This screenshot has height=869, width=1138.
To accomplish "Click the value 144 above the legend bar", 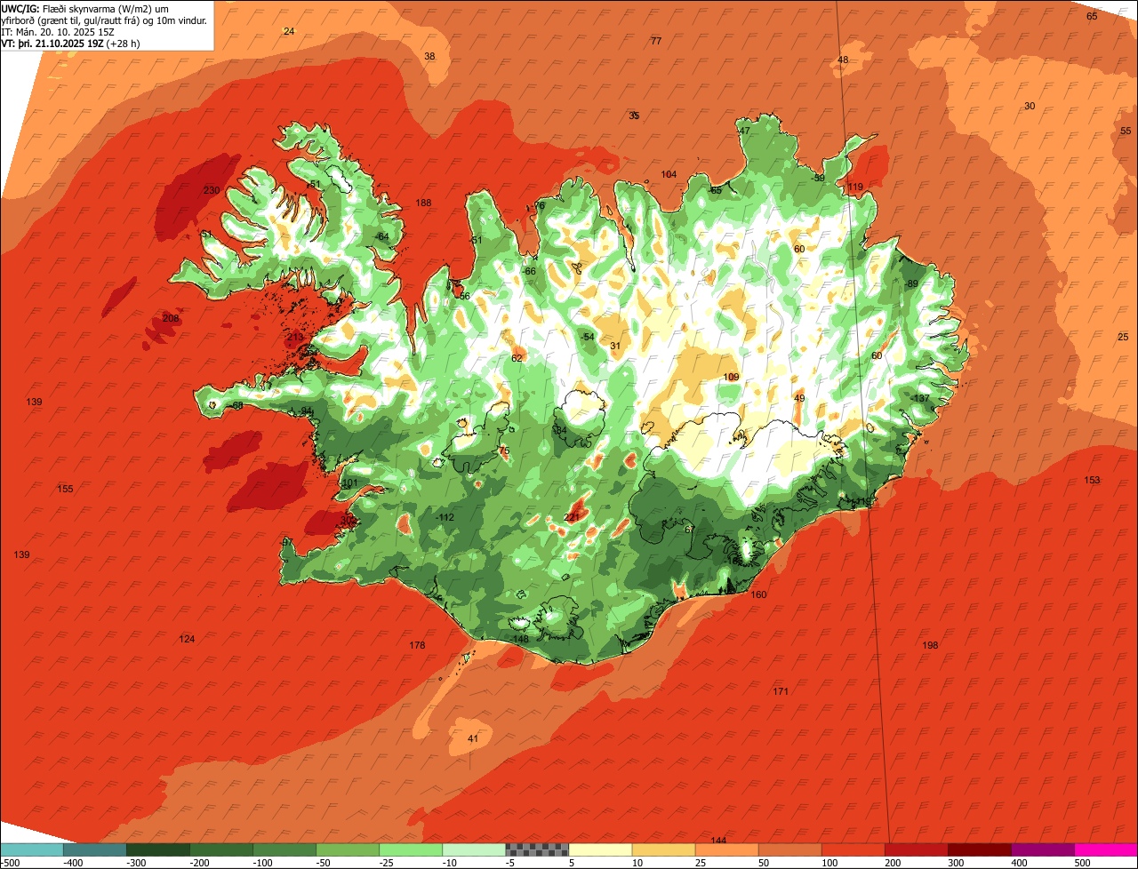I will 718,841.
